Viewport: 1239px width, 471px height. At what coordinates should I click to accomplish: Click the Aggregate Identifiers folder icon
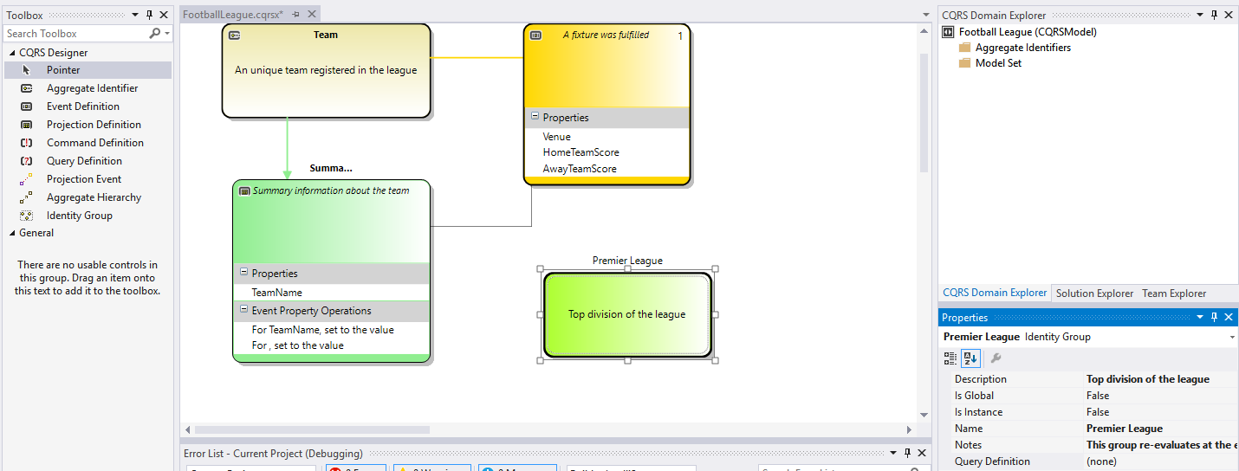965,48
